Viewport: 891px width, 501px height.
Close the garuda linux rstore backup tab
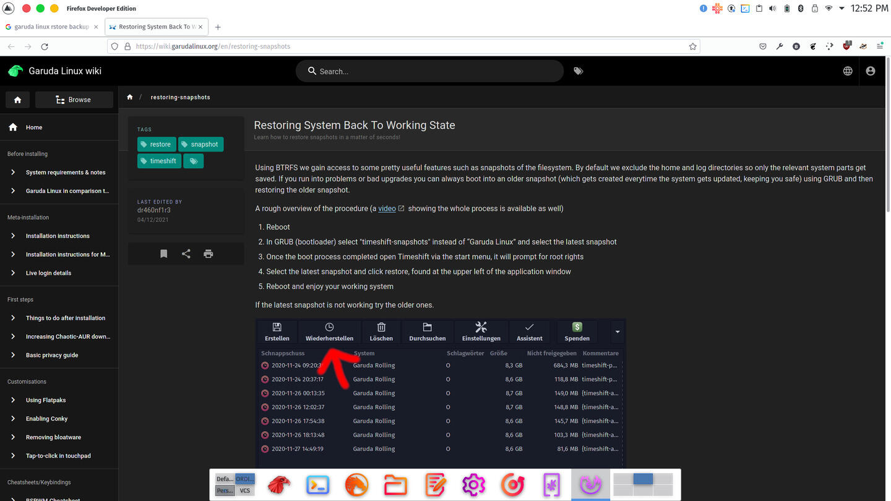(x=96, y=27)
